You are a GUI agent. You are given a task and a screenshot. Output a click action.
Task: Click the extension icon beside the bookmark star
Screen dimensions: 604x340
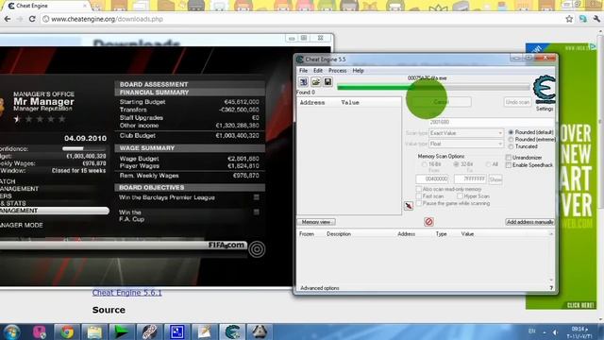pos(583,19)
